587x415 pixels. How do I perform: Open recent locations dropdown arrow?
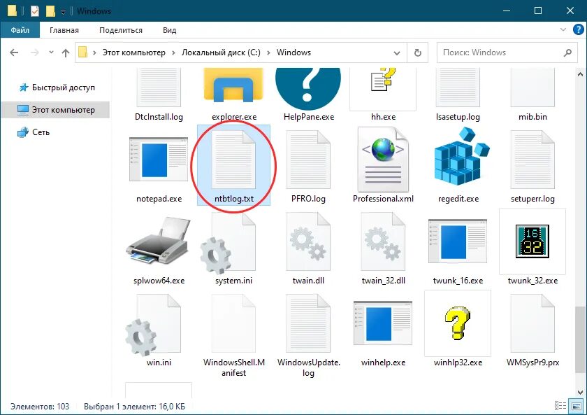(51, 52)
